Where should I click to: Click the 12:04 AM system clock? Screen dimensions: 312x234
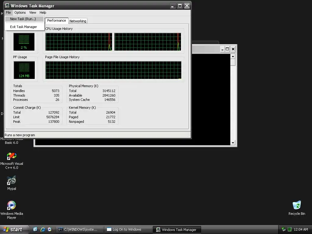pyautogui.click(x=301, y=229)
